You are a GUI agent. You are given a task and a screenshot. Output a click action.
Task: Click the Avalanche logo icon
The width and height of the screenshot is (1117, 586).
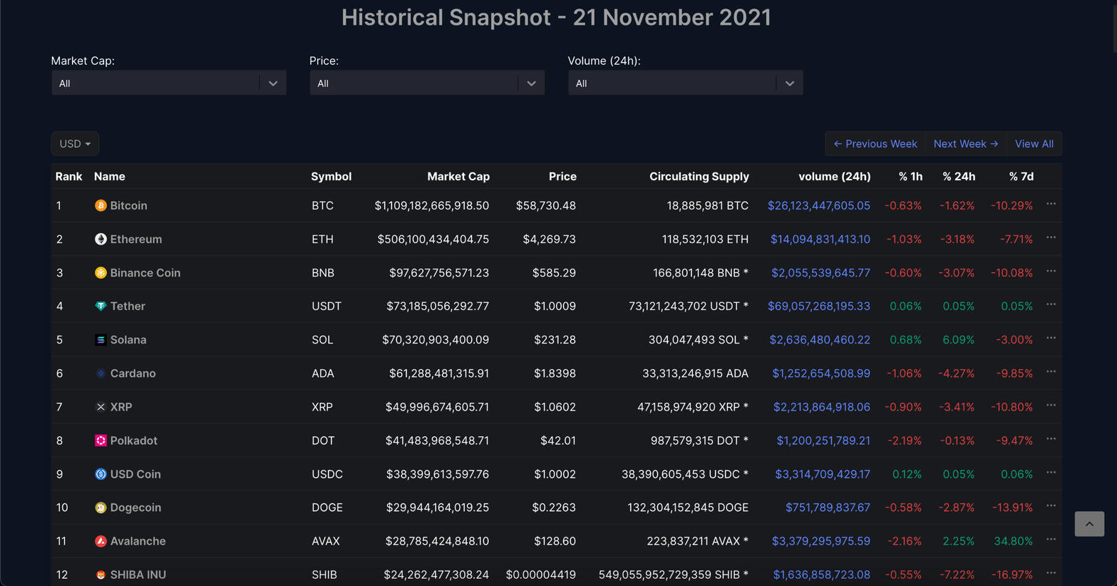(x=101, y=541)
